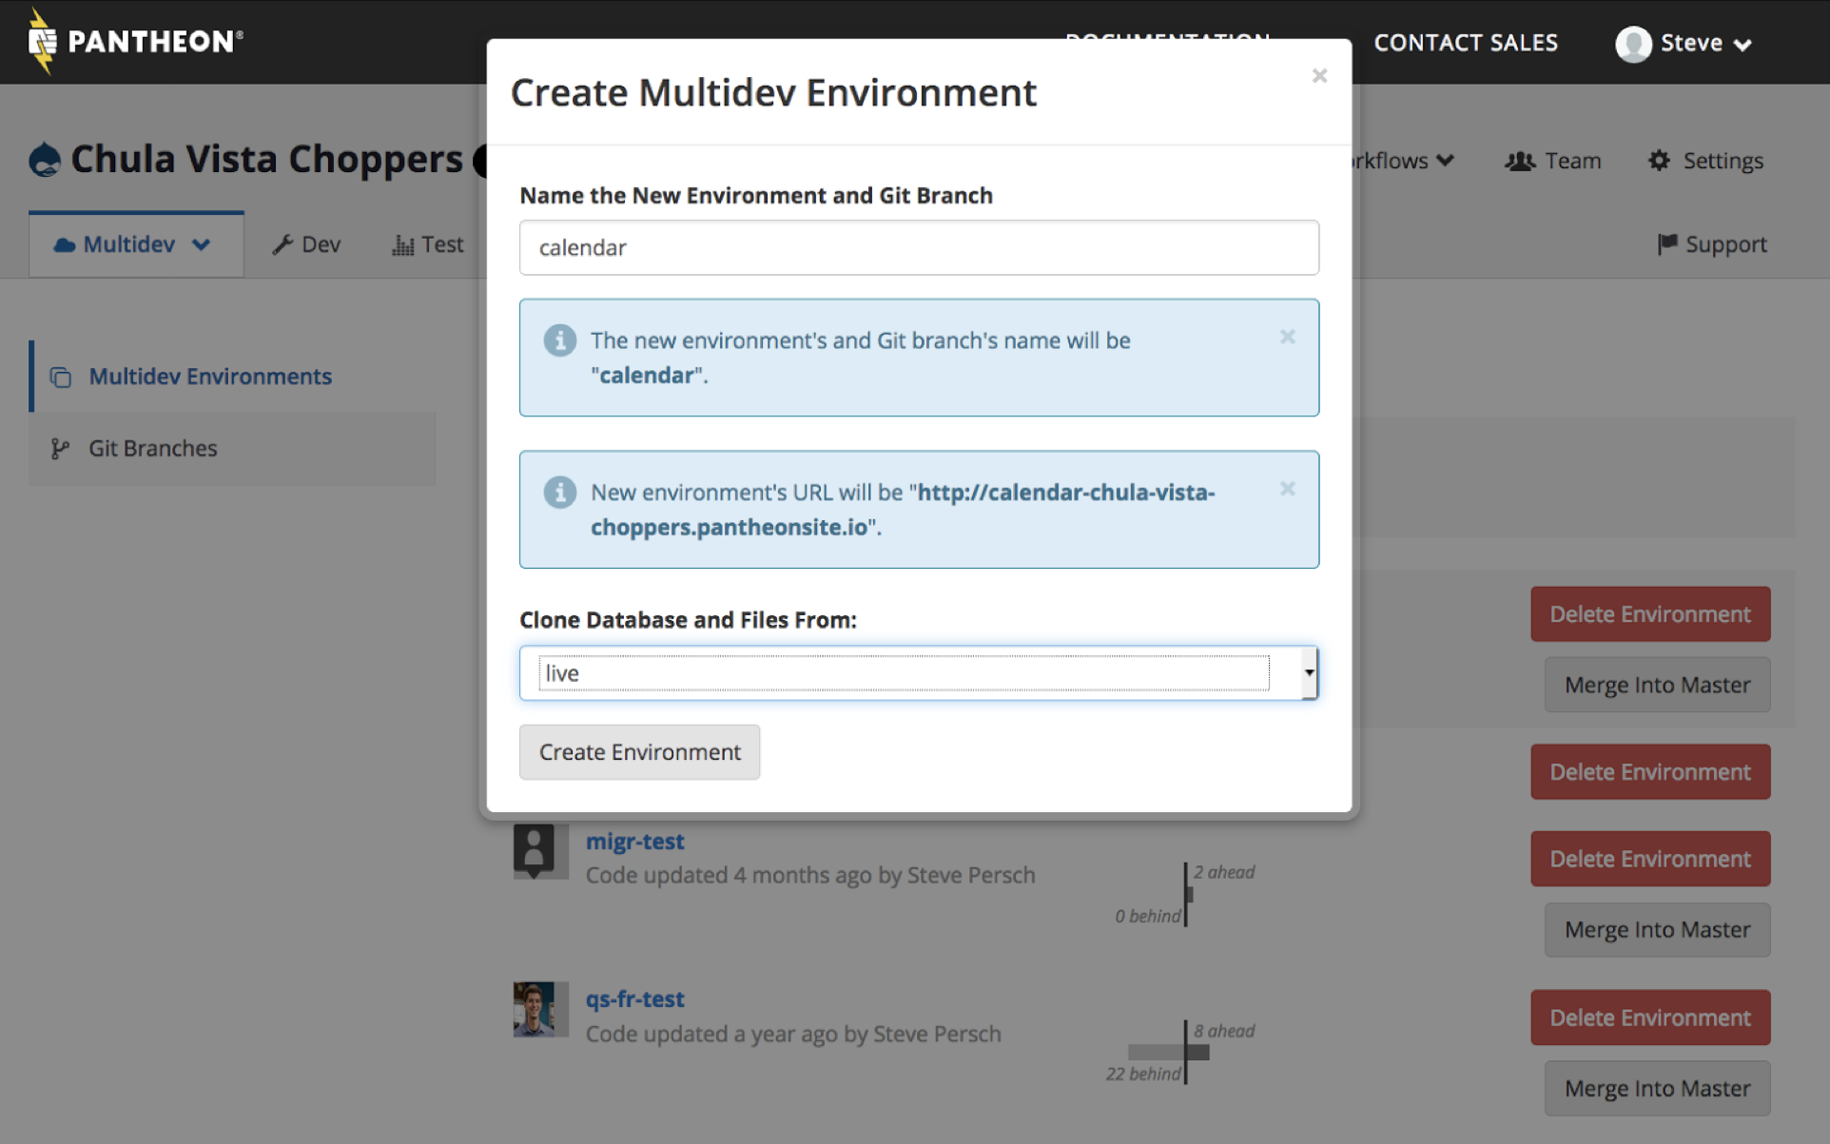Expand the Multidev tab chevron
The width and height of the screenshot is (1830, 1144).
tap(202, 244)
